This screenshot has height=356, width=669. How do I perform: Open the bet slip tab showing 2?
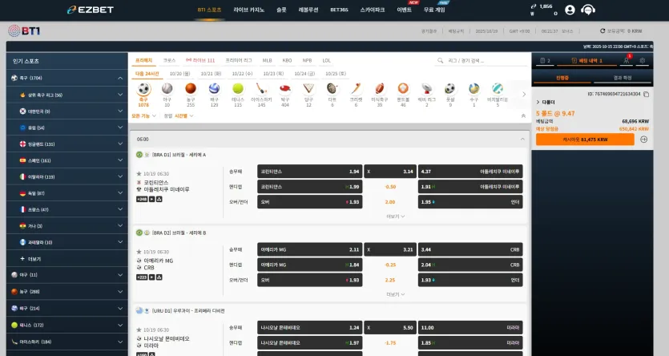tap(545, 61)
